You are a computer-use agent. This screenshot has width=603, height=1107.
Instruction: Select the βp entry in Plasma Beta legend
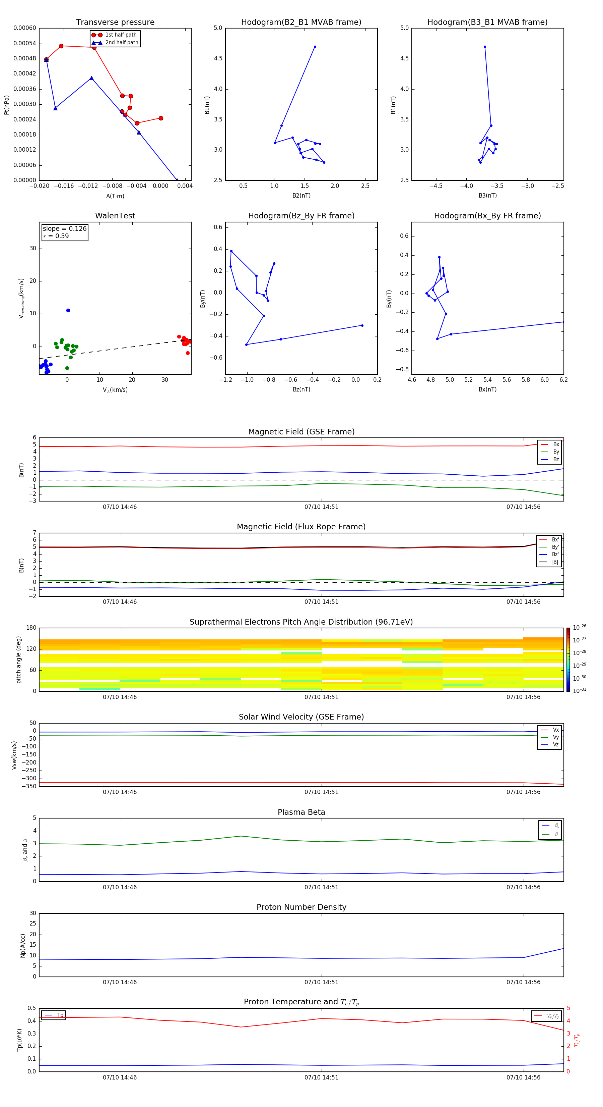[551, 826]
